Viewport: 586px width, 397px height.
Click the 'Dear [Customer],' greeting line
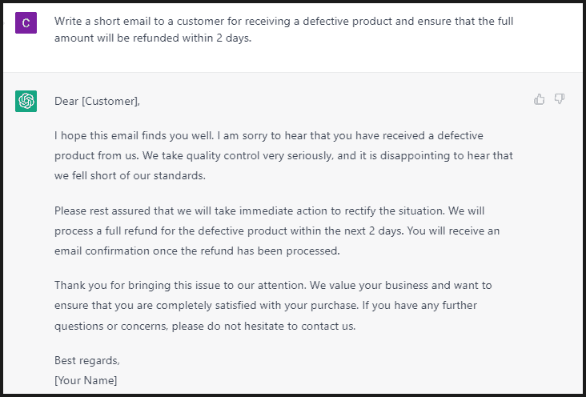click(x=97, y=101)
